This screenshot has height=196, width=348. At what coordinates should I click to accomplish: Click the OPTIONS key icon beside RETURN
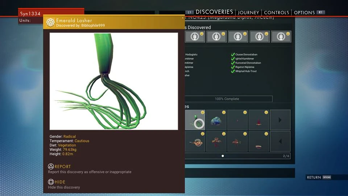coord(327,177)
